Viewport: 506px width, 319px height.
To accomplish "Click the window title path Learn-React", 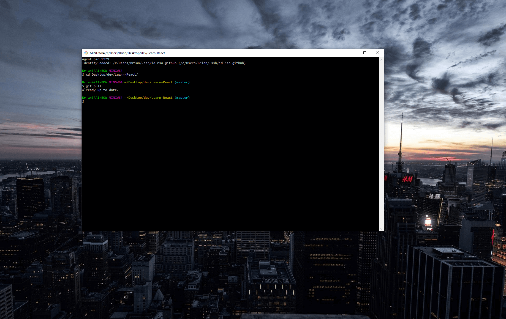I will [x=158, y=53].
